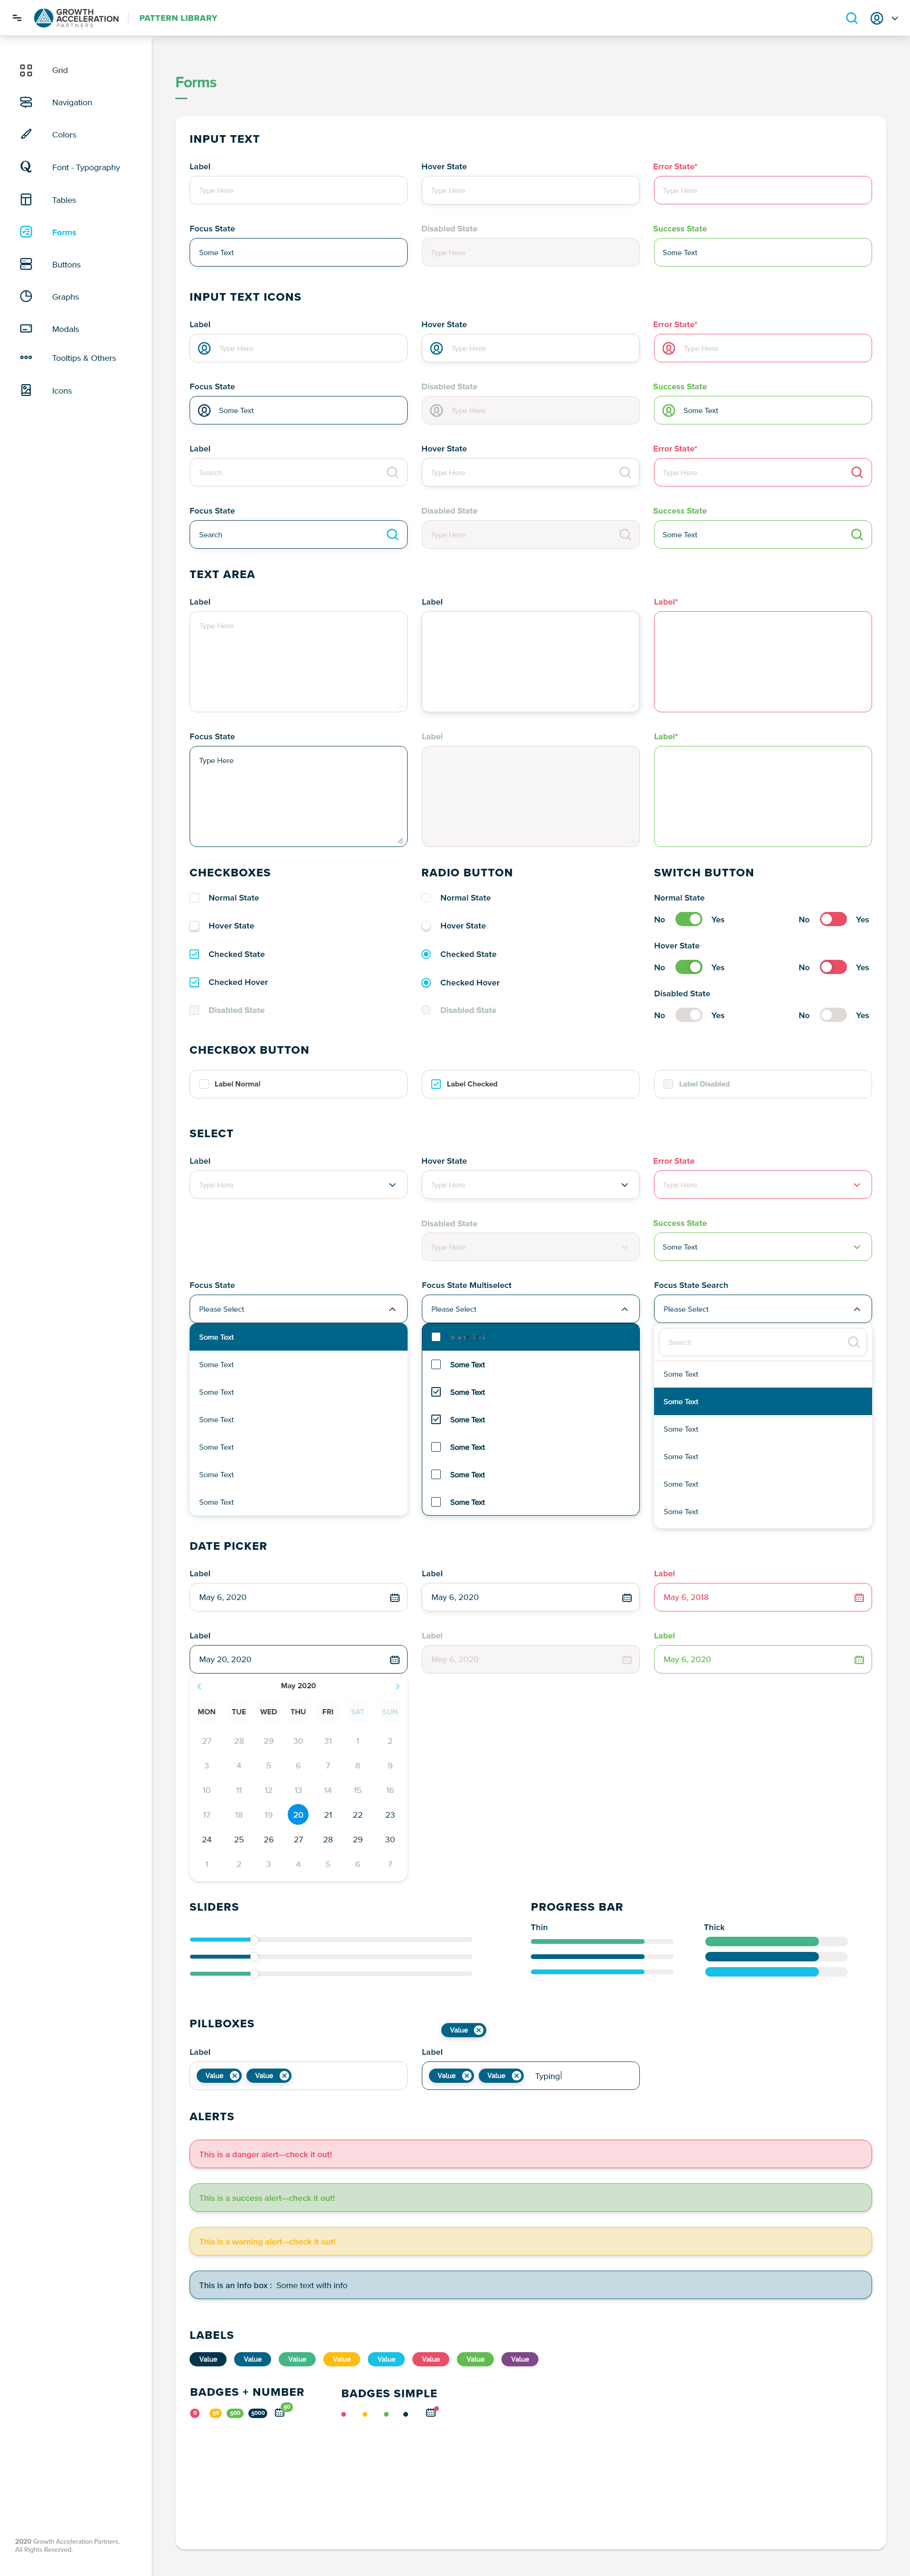Screen dimensions: 910x2576
Task: Pick day 22 in the May calendar
Action: click(358, 1815)
